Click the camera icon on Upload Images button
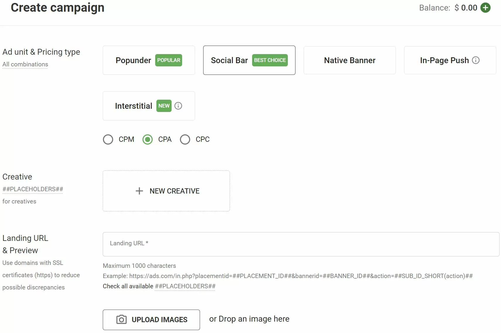501x333 pixels. [121, 320]
